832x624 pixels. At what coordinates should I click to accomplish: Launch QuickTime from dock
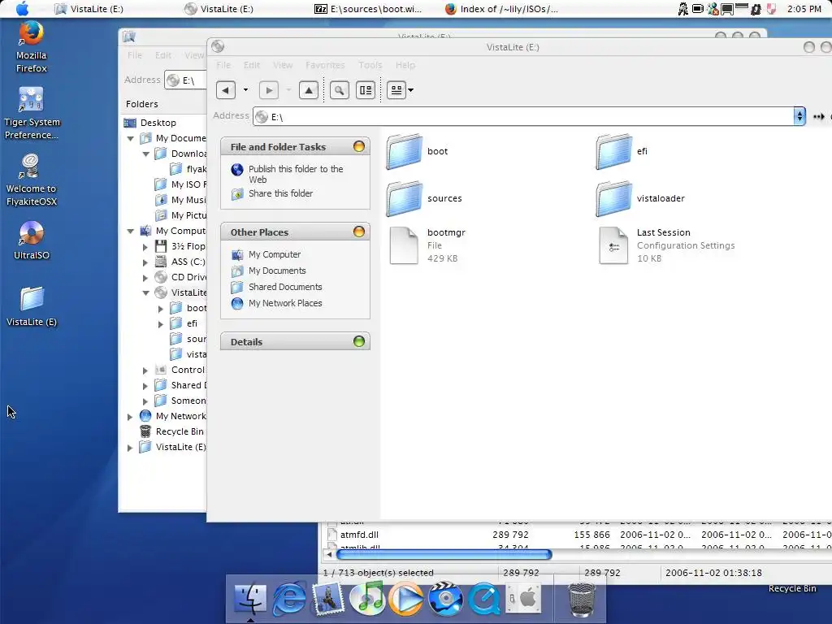click(484, 599)
